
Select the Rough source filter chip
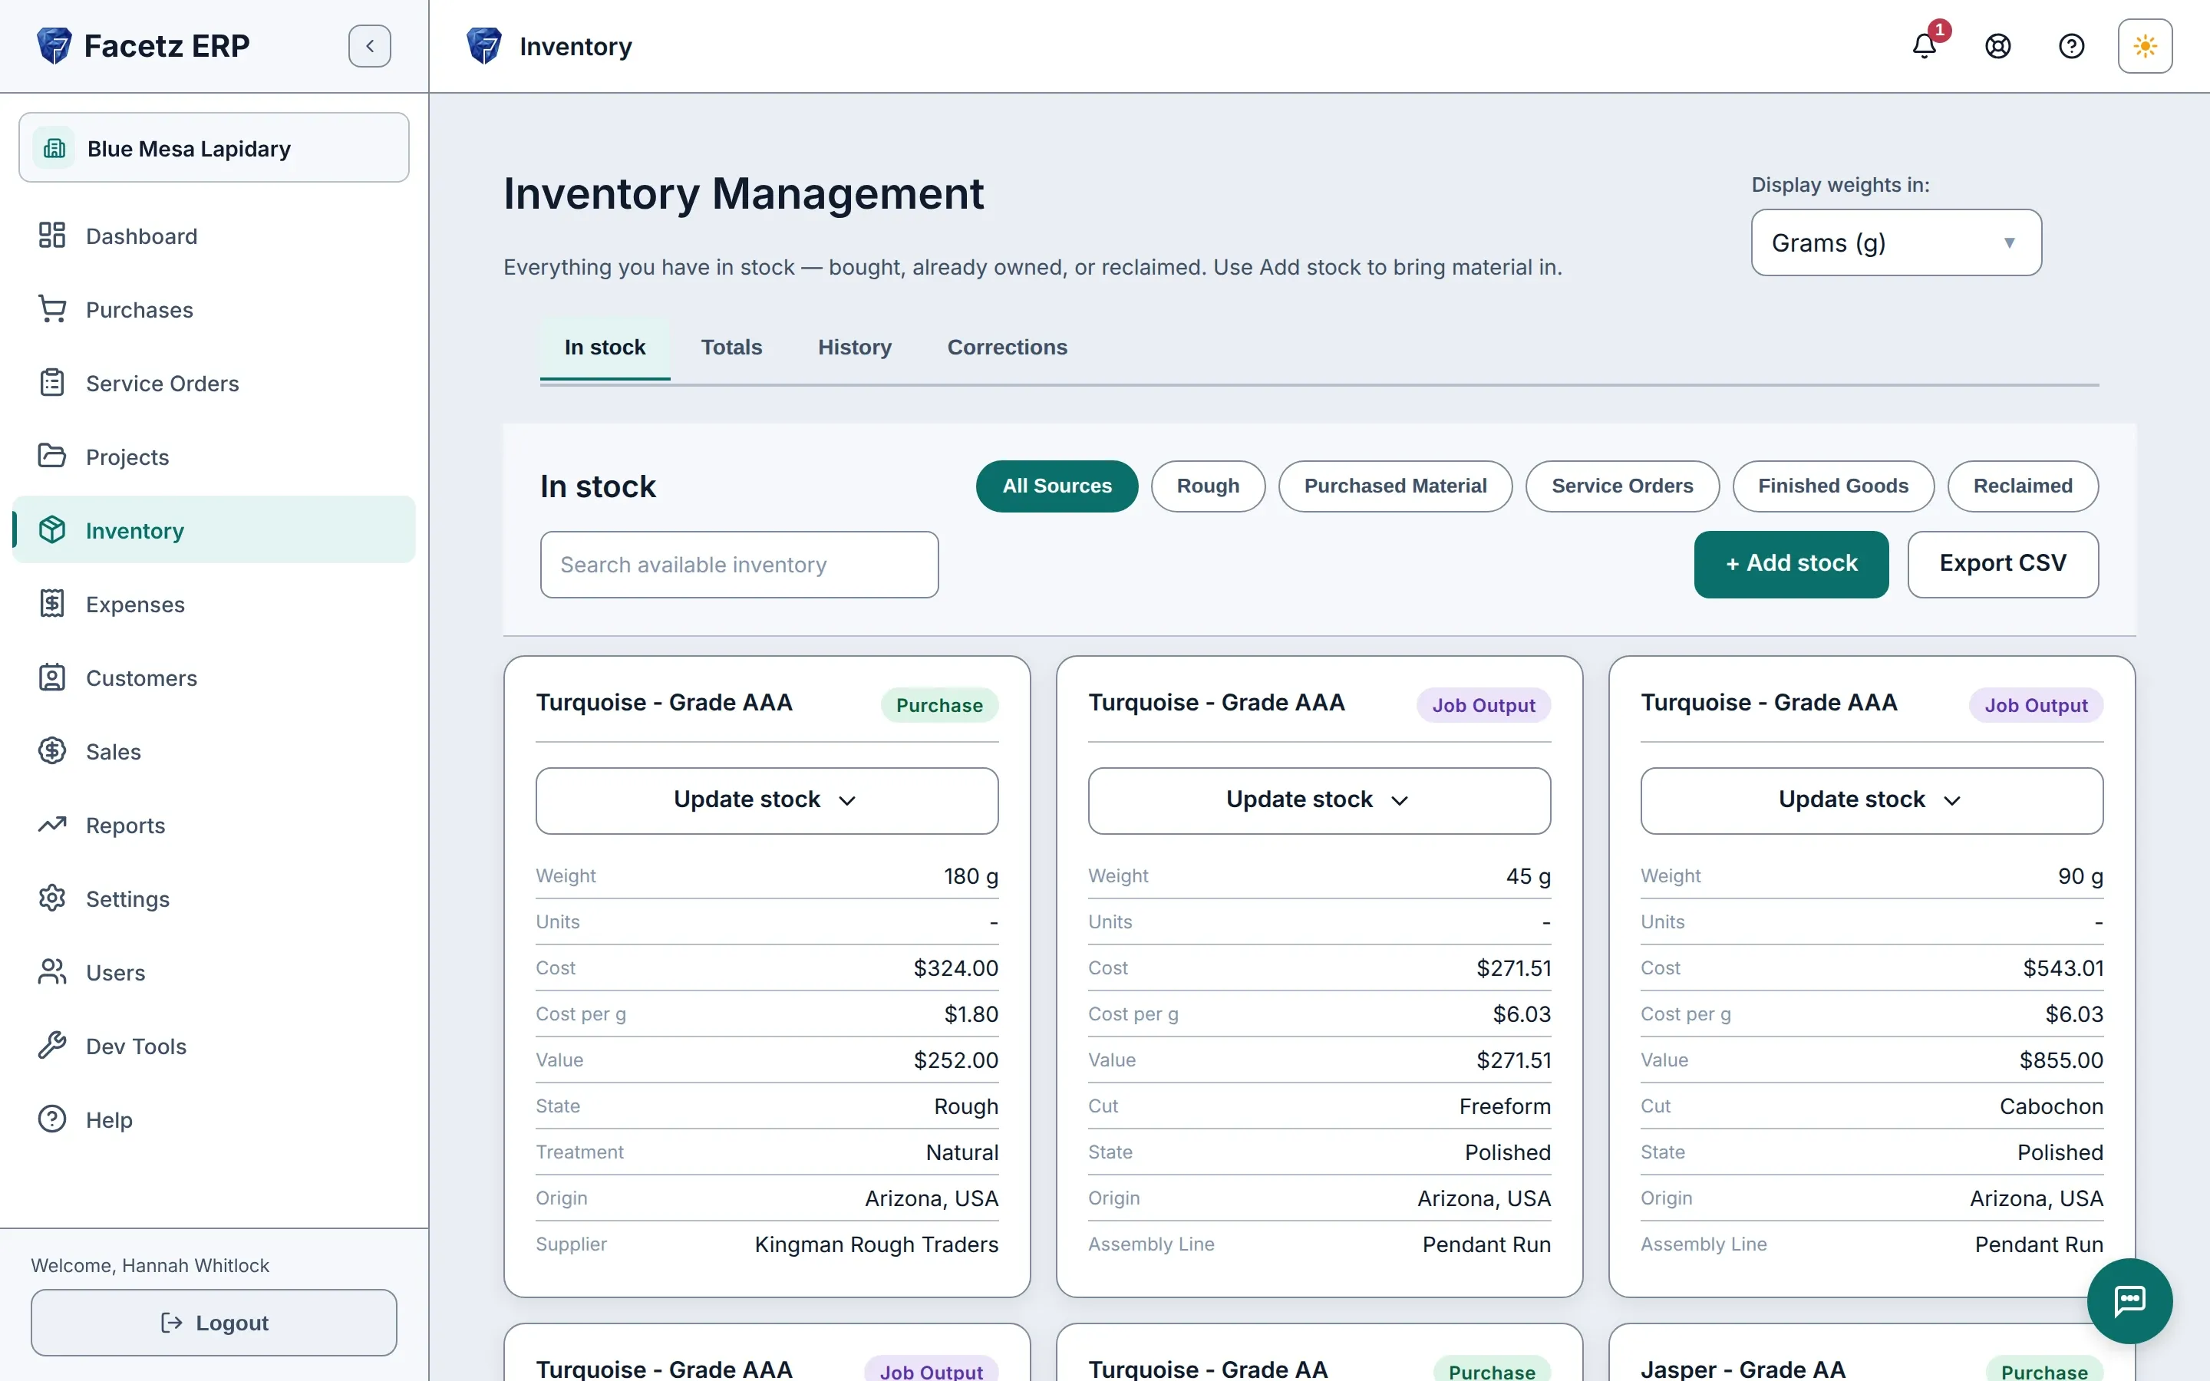tap(1208, 486)
